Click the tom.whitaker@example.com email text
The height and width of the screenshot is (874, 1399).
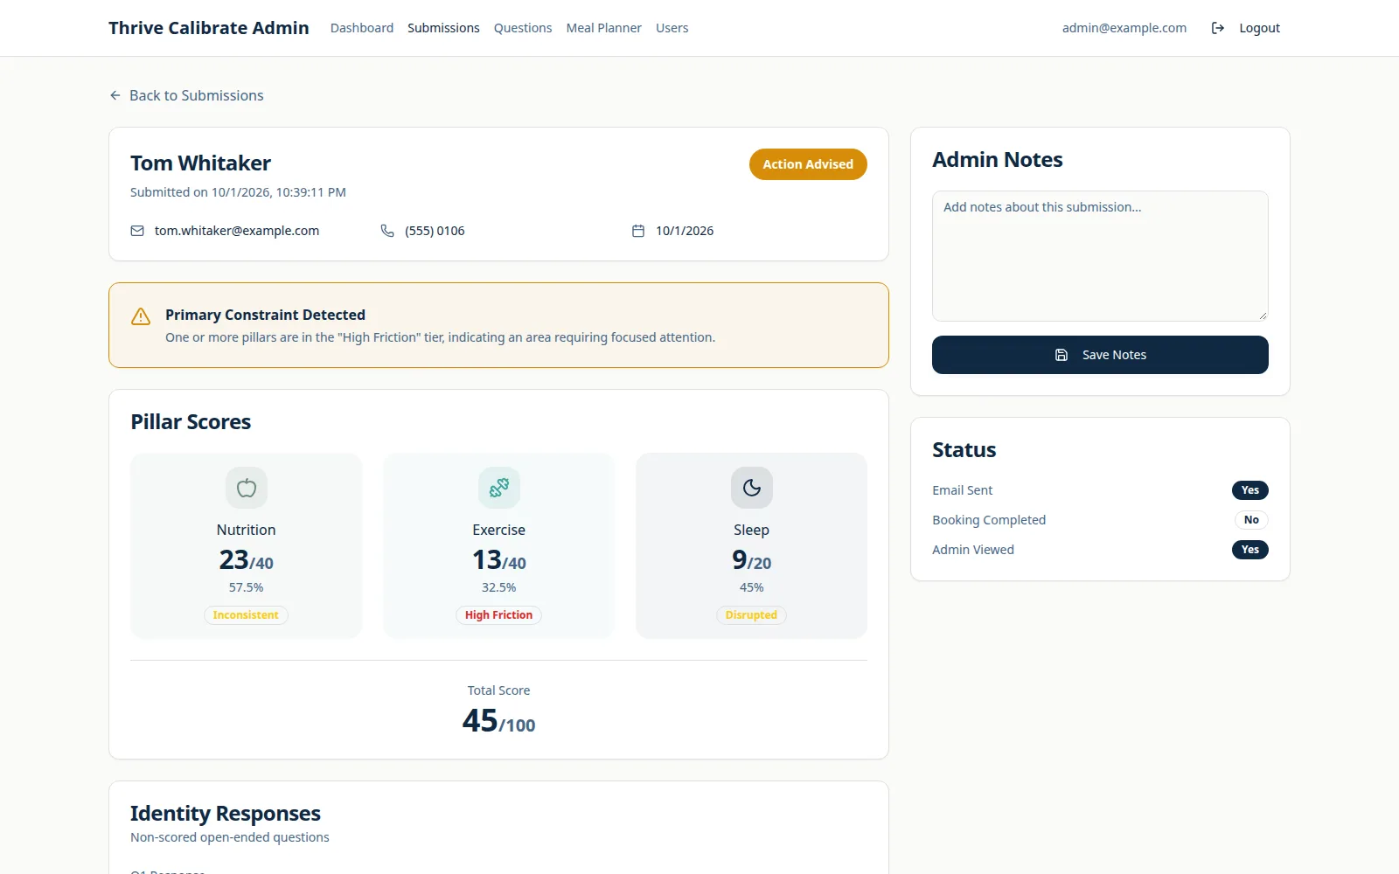coord(237,231)
